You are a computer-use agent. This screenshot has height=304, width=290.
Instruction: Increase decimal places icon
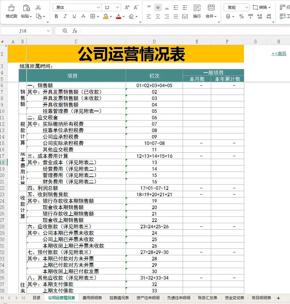pyautogui.click(x=260, y=16)
